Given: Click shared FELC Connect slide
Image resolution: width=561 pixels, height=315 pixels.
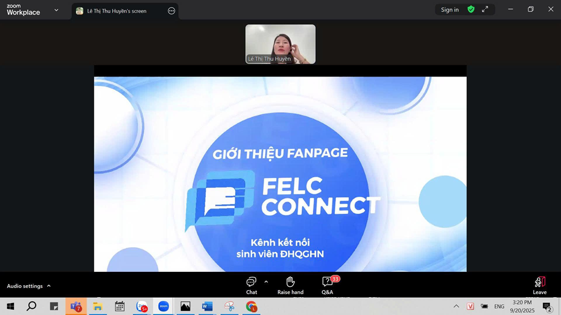Looking at the screenshot, I should [x=280, y=174].
